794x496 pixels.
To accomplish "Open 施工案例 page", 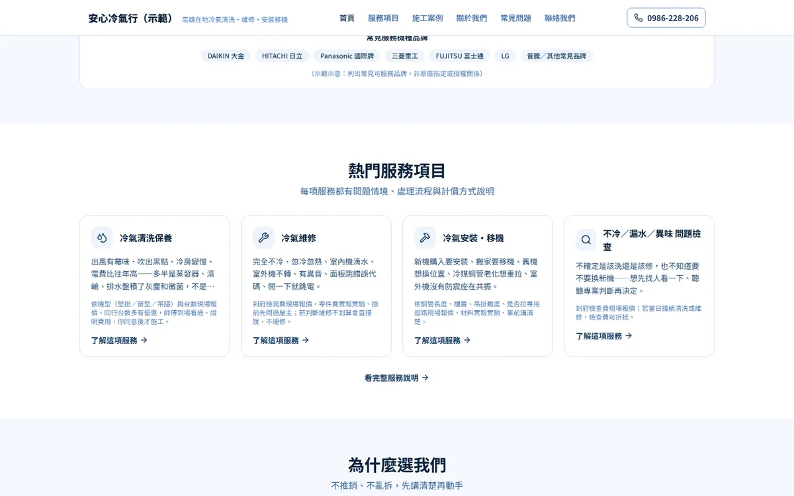I will pyautogui.click(x=427, y=18).
